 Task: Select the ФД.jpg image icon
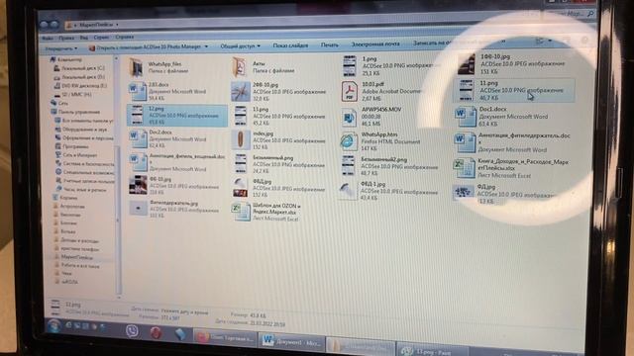[x=464, y=192]
